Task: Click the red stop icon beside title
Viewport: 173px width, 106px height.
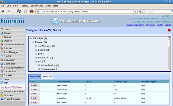Action: point(169,30)
